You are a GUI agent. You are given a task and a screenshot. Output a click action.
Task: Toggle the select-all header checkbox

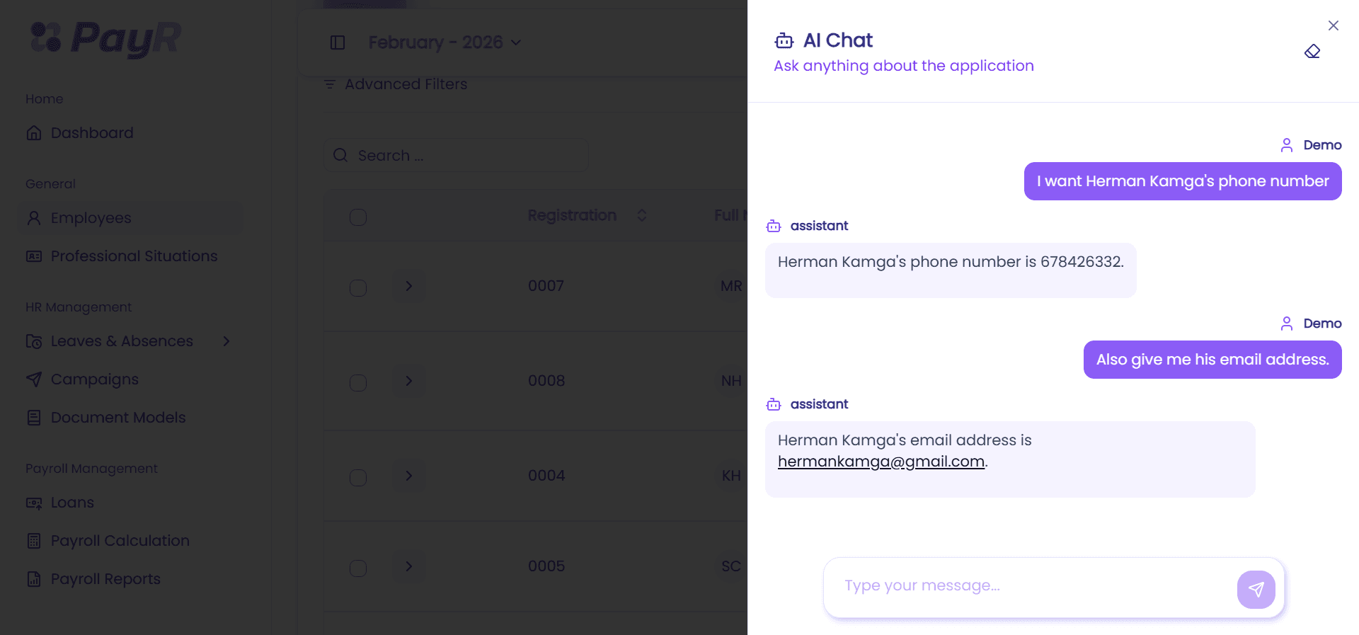pyautogui.click(x=358, y=217)
